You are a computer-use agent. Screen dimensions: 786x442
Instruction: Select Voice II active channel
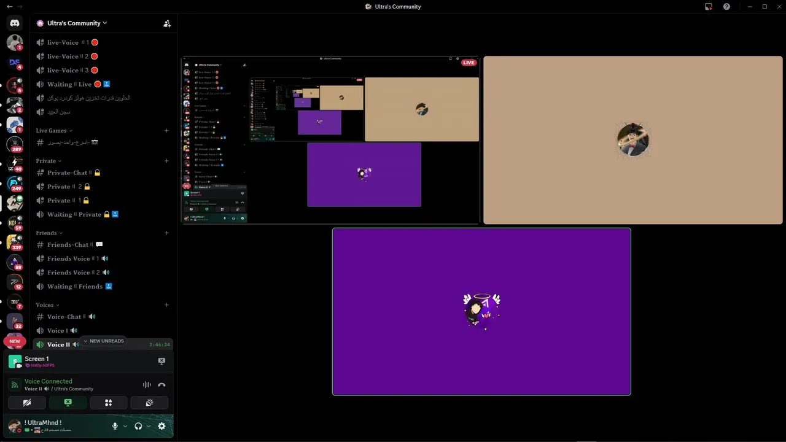(103, 344)
